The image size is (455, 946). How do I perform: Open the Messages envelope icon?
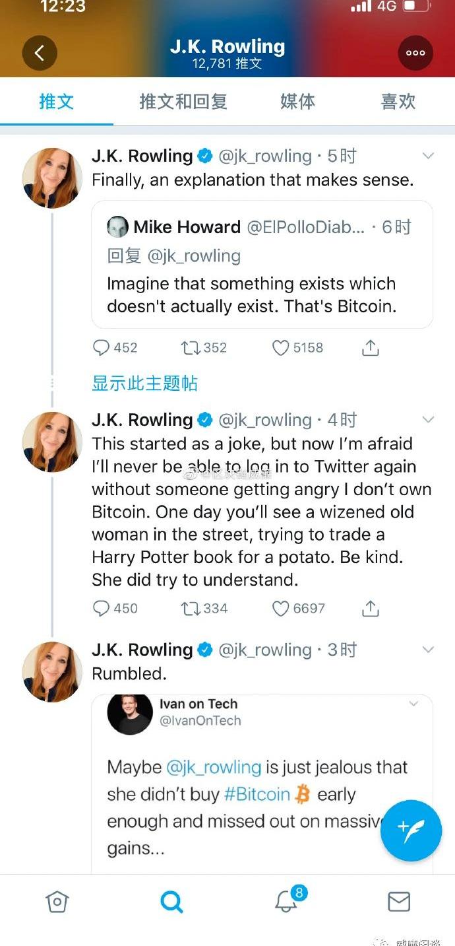399,901
